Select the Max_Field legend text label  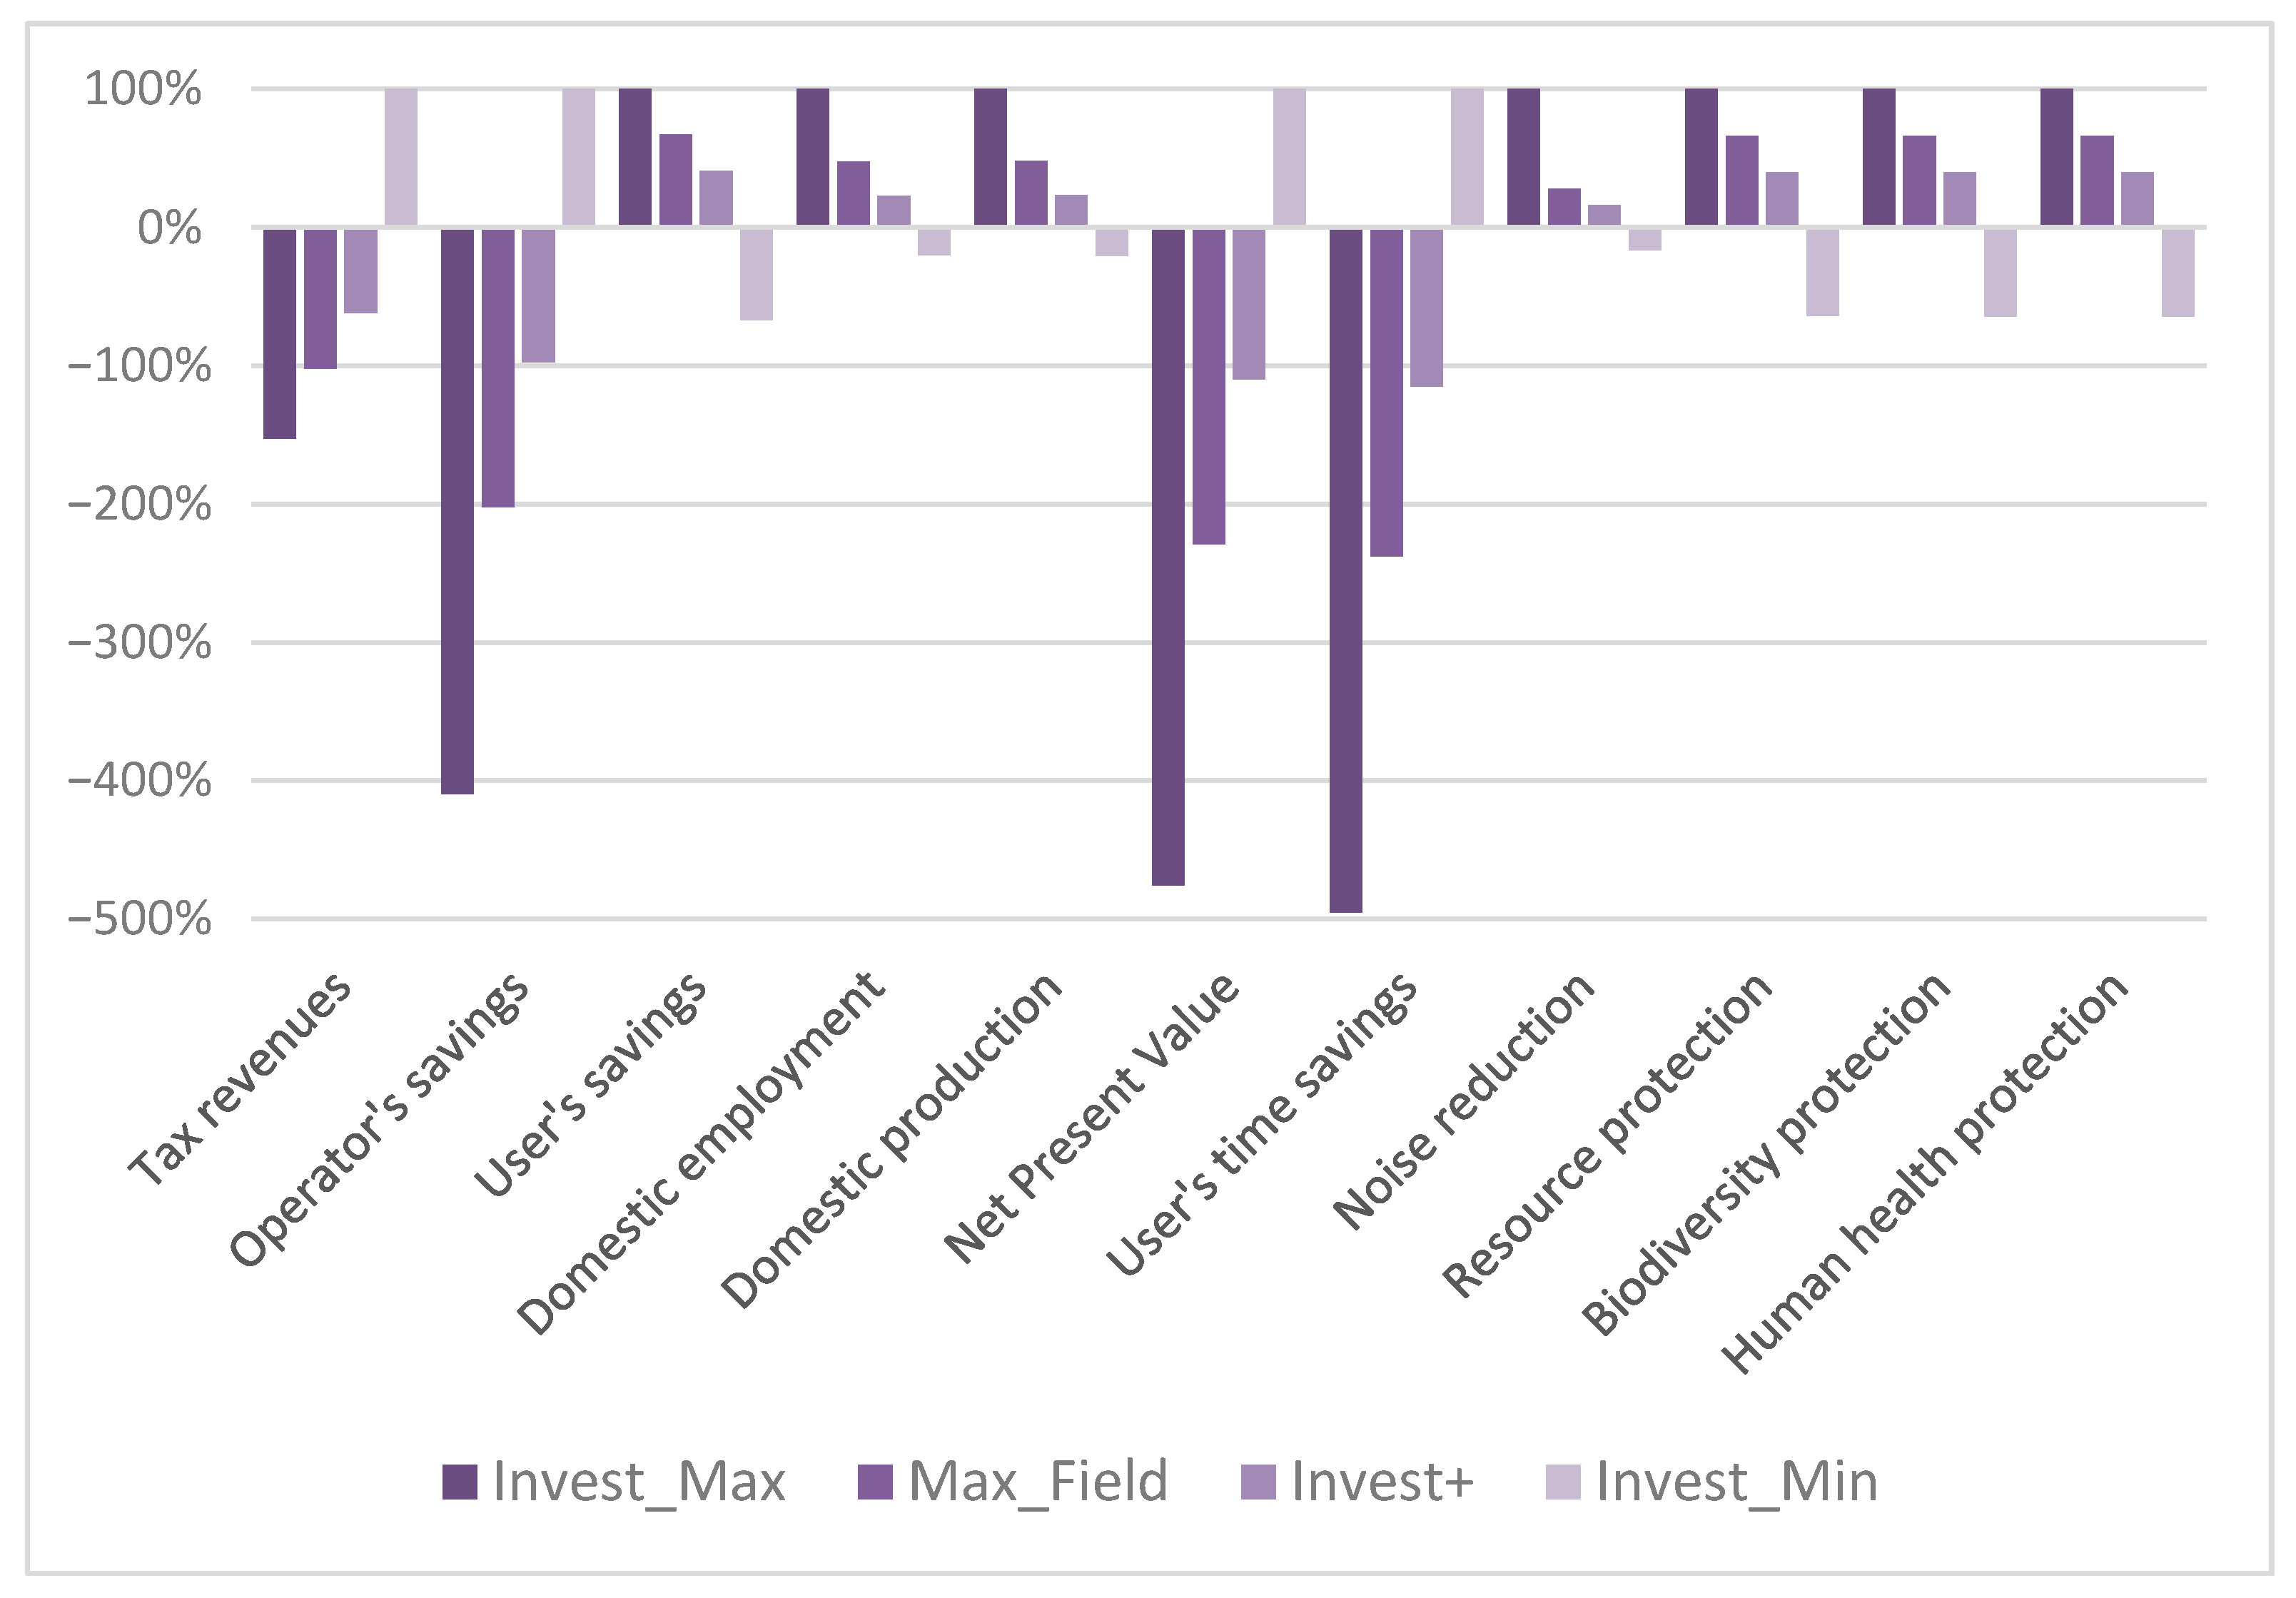(1038, 1482)
